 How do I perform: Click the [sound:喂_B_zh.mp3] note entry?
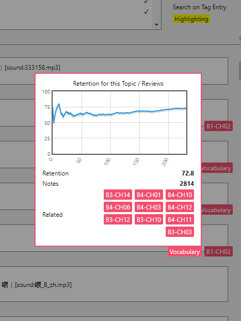[x=43, y=285]
